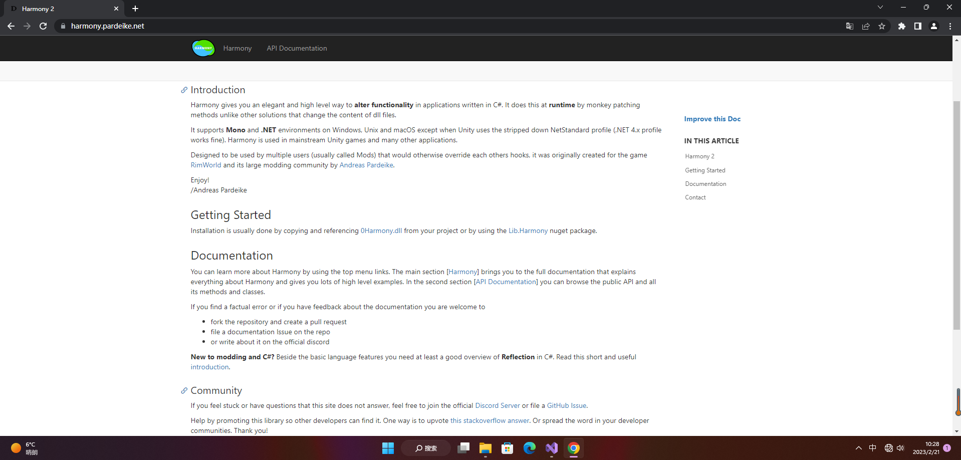961x460 pixels.
Task: Click the address bar URL field
Action: click(451, 26)
